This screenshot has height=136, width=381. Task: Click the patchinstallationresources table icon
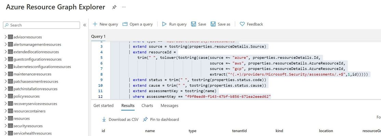11,89
